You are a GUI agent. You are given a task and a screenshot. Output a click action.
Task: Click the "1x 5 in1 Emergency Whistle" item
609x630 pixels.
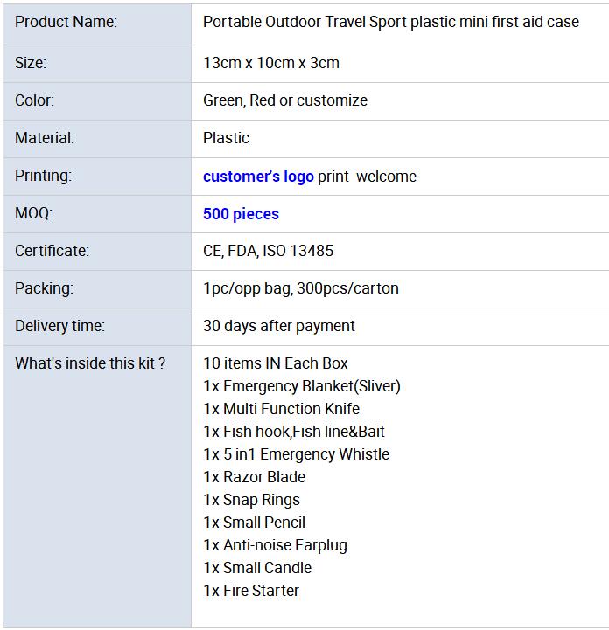pos(296,454)
